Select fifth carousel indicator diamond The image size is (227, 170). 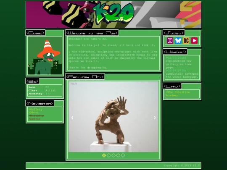click(x=123, y=155)
